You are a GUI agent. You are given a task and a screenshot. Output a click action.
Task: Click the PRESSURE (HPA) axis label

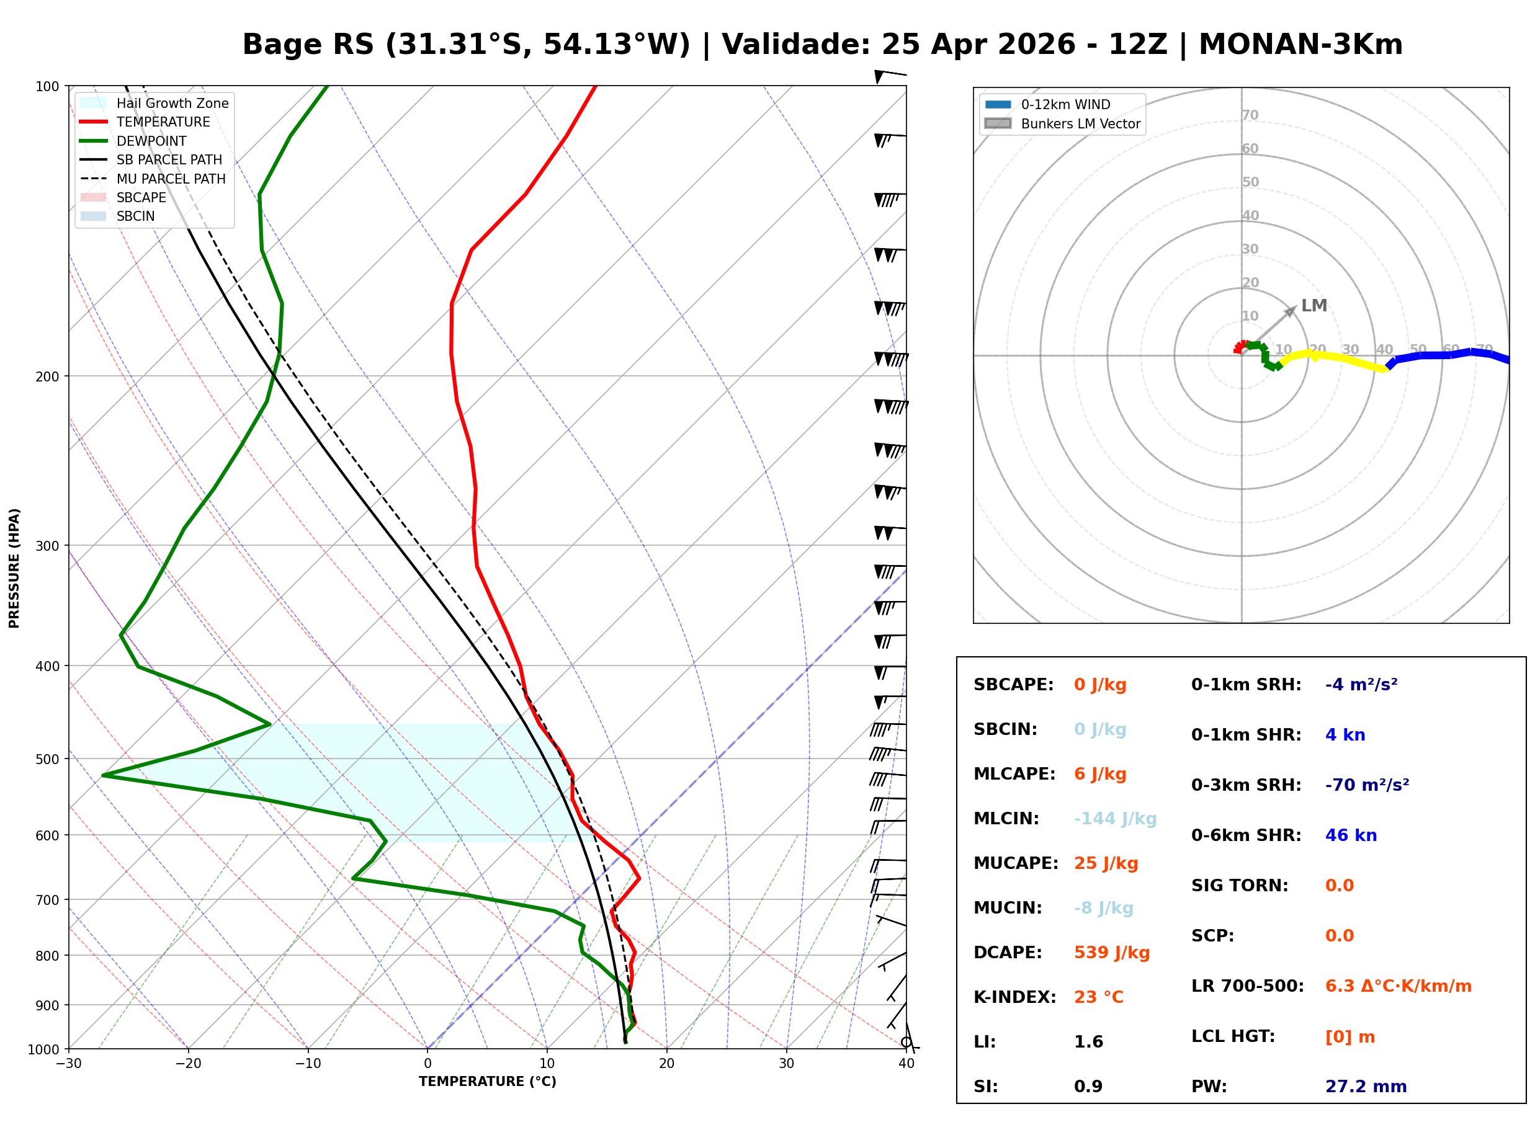click(14, 568)
